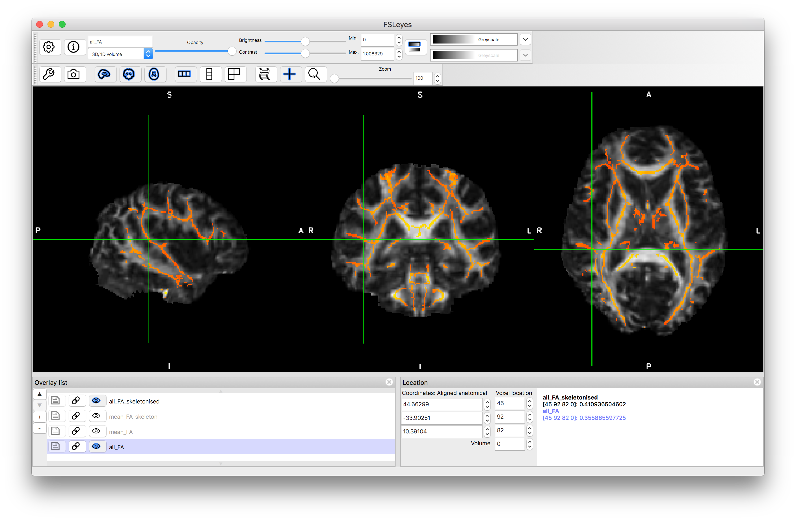Move overlay up with the up-arrow button
The image size is (796, 521).
click(x=40, y=394)
